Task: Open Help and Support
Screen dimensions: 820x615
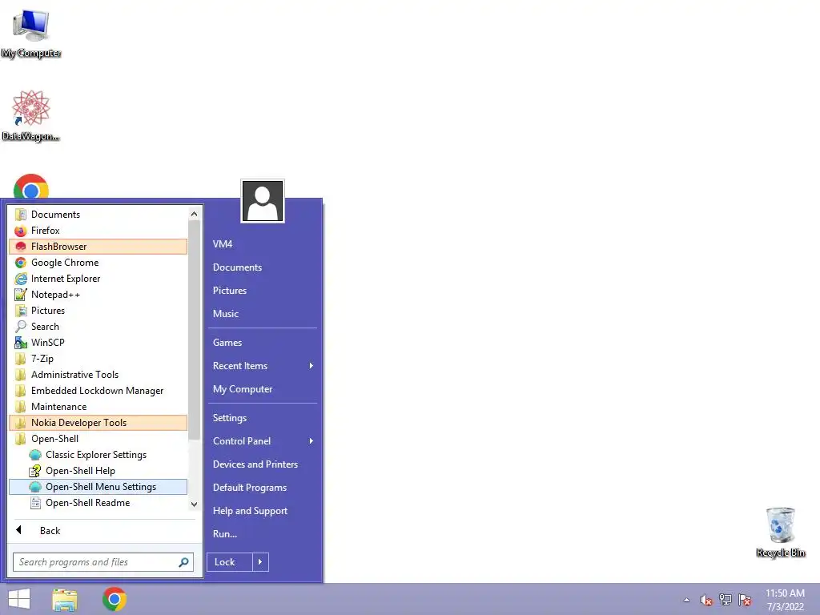Action: coord(263,511)
